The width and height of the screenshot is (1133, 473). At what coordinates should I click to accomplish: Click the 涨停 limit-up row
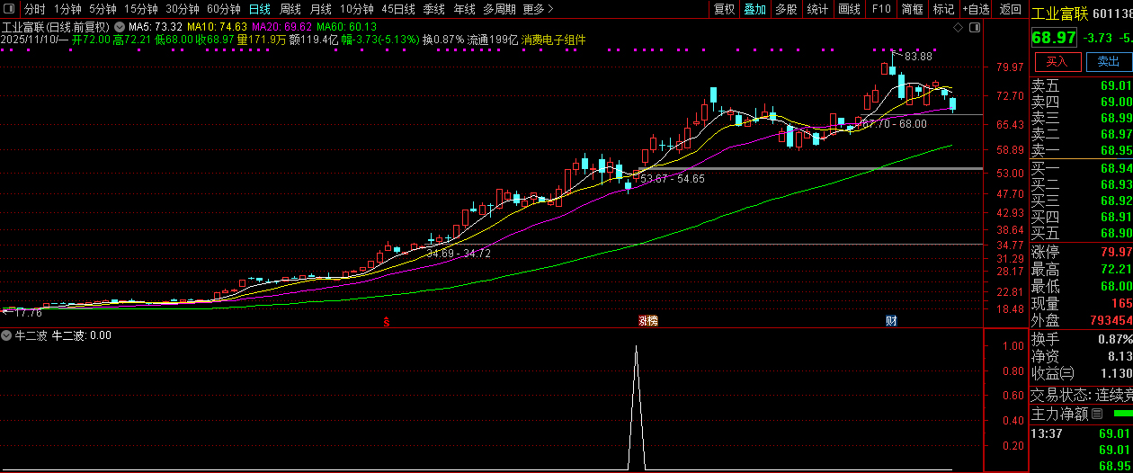coord(1081,251)
